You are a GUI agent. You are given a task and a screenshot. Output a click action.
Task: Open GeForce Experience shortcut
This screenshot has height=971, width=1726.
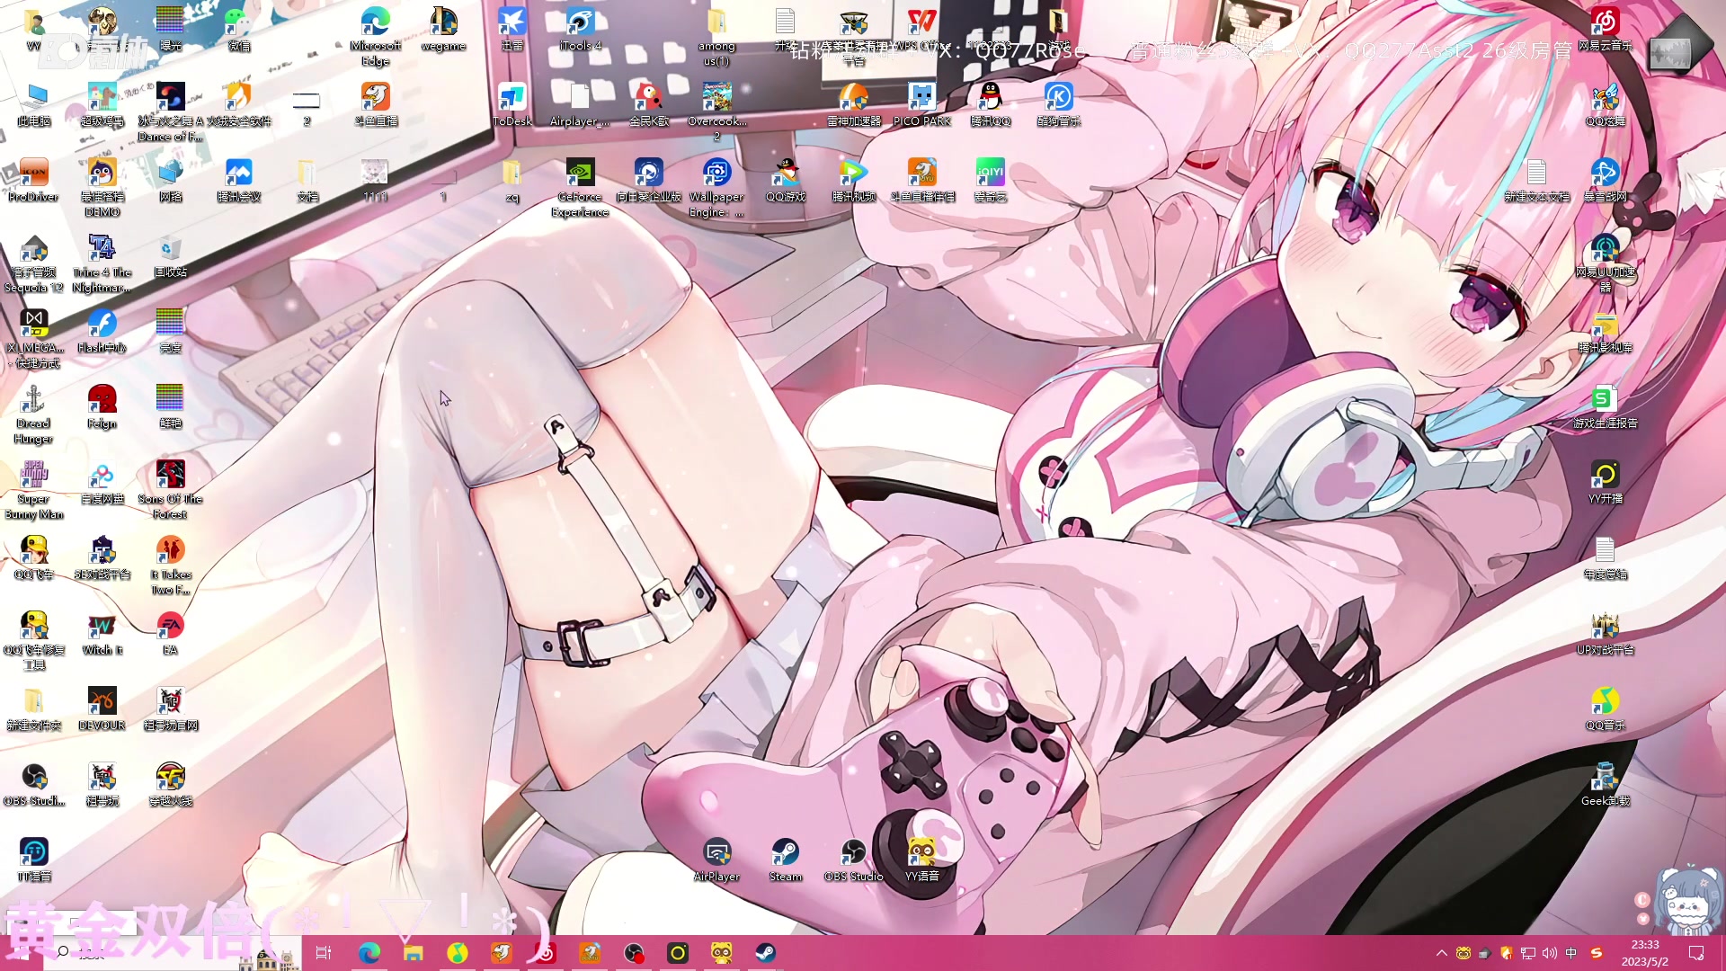click(x=580, y=187)
